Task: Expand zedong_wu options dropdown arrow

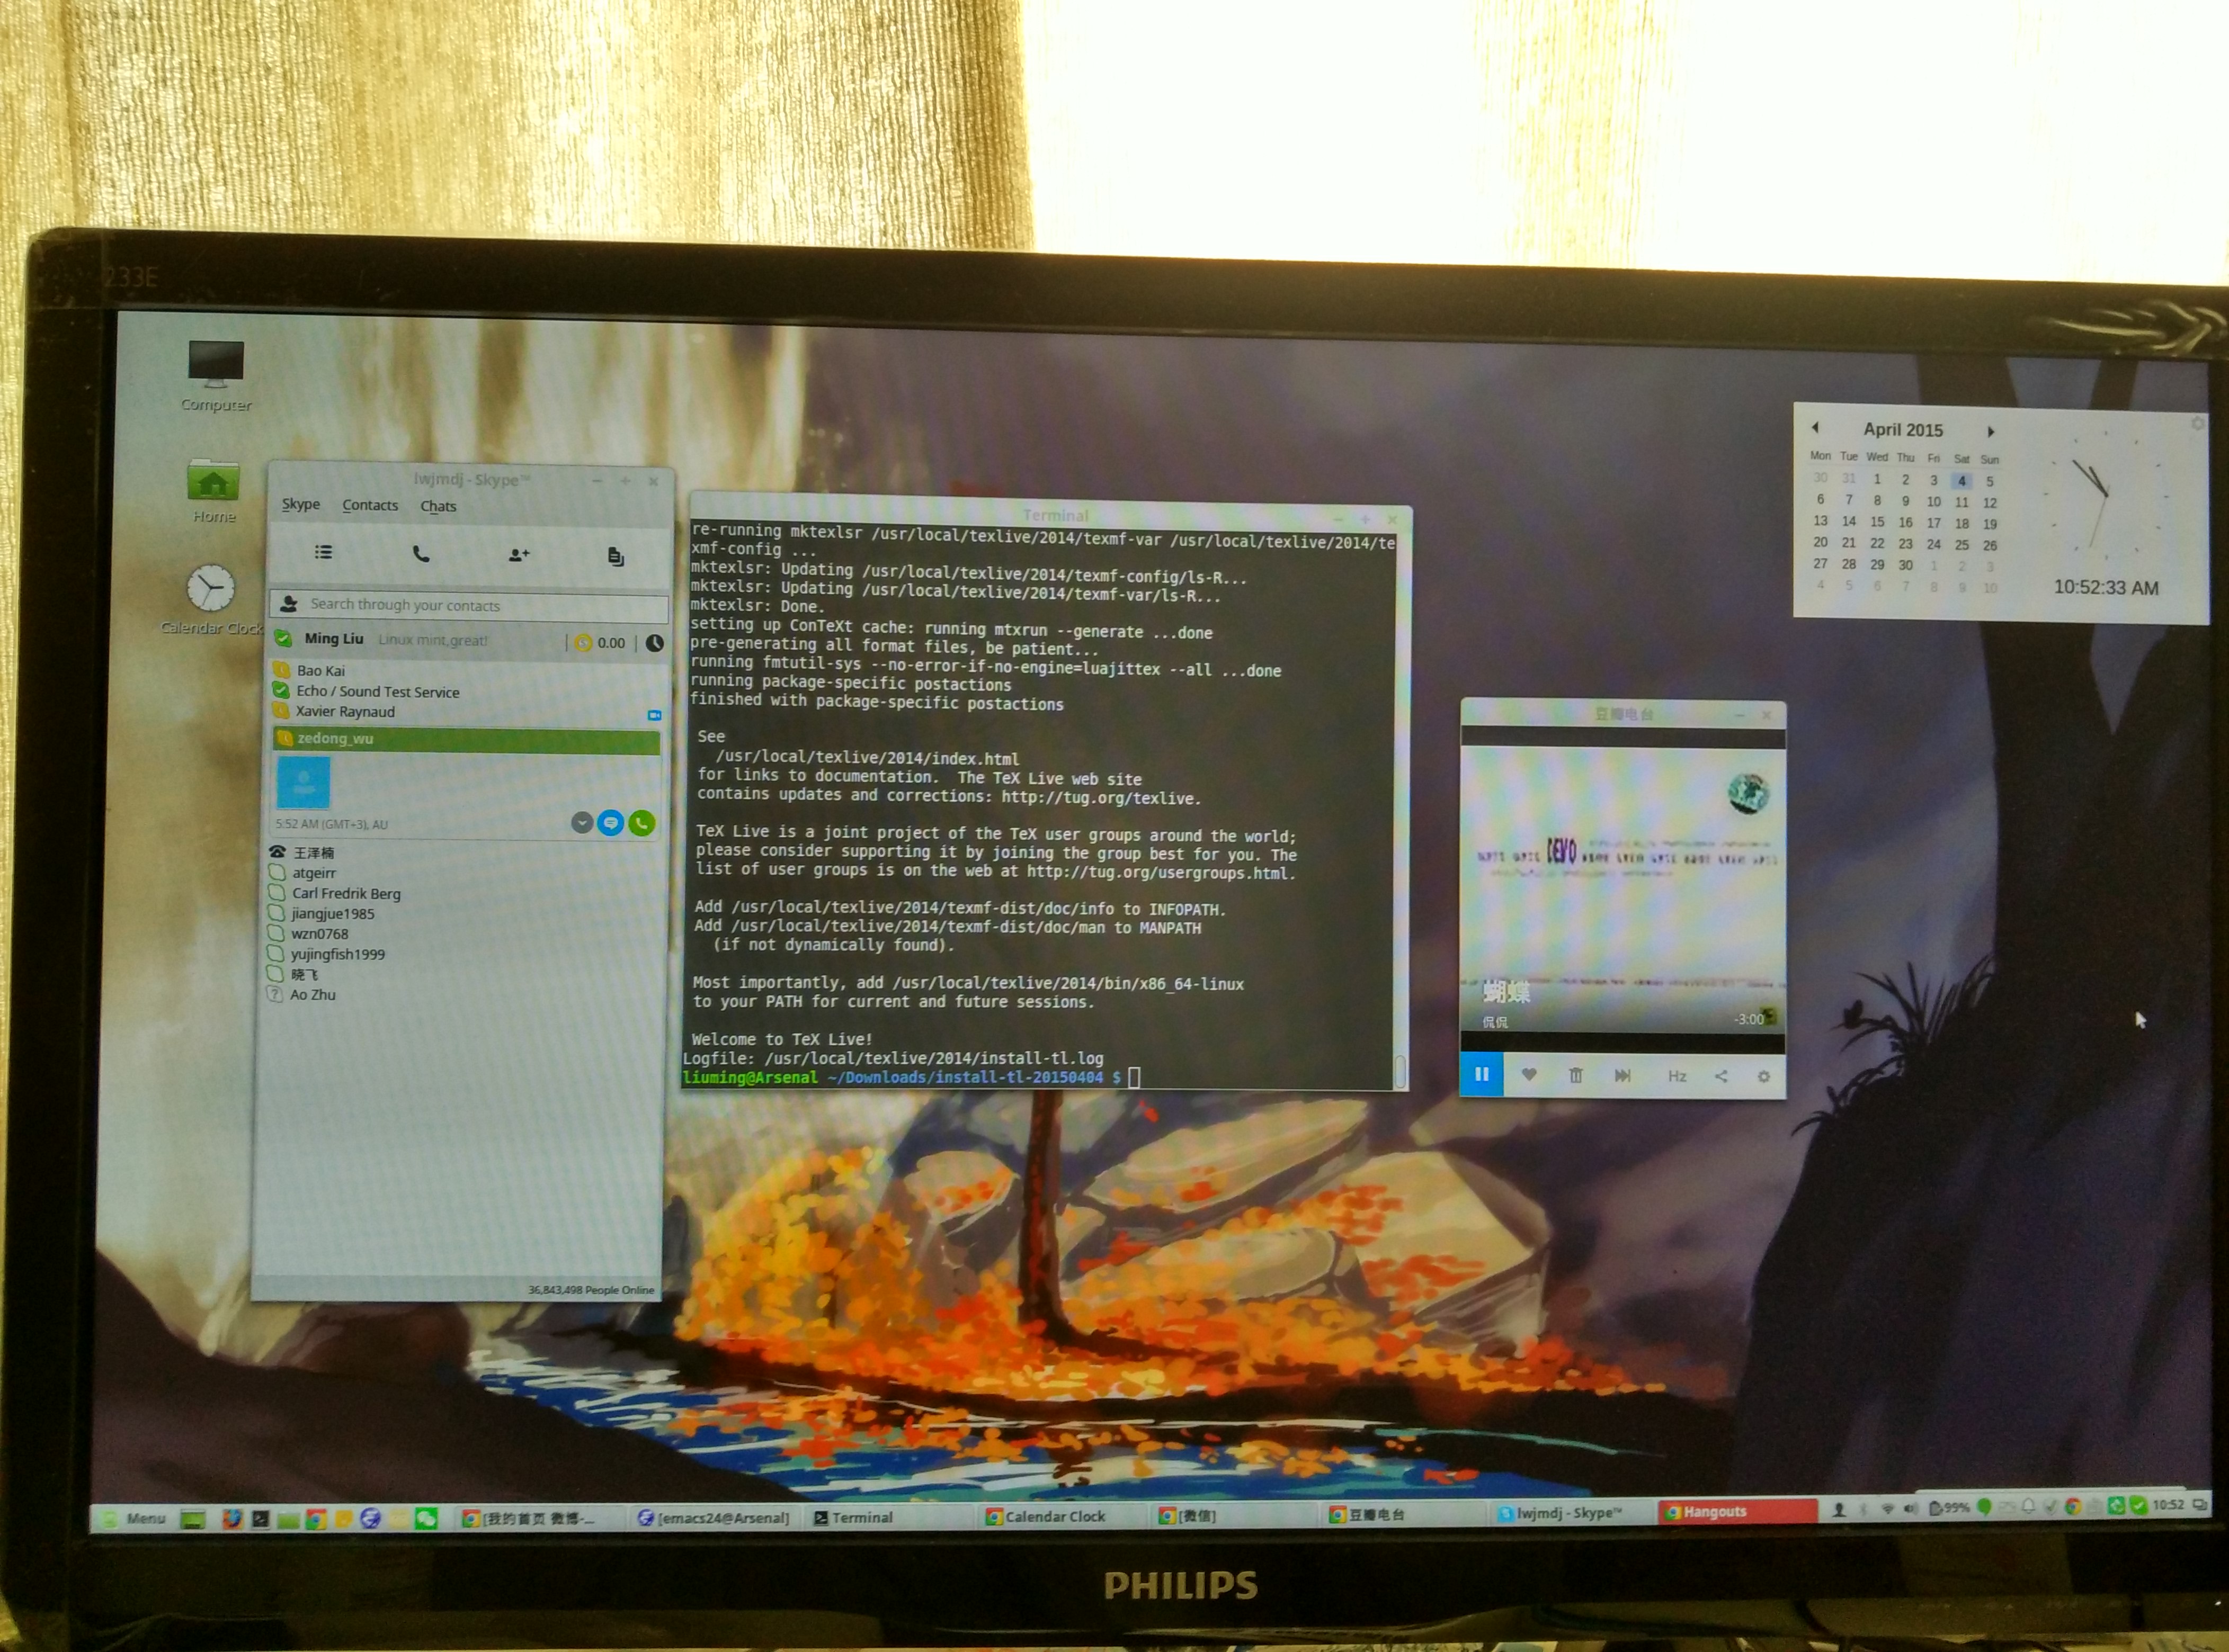Action: (581, 822)
